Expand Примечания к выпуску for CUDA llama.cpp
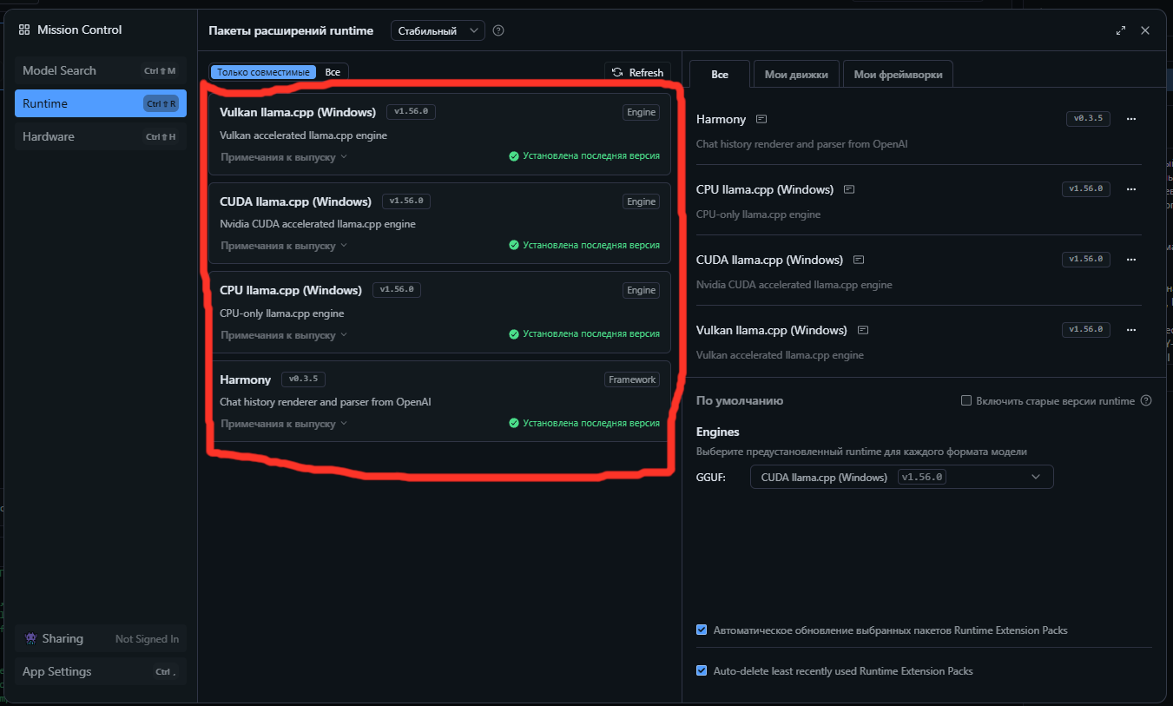The image size is (1173, 706). [x=284, y=246]
